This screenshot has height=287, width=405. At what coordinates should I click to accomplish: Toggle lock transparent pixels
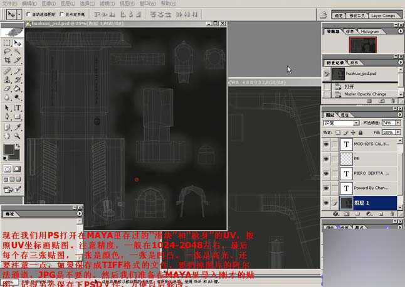pos(338,133)
